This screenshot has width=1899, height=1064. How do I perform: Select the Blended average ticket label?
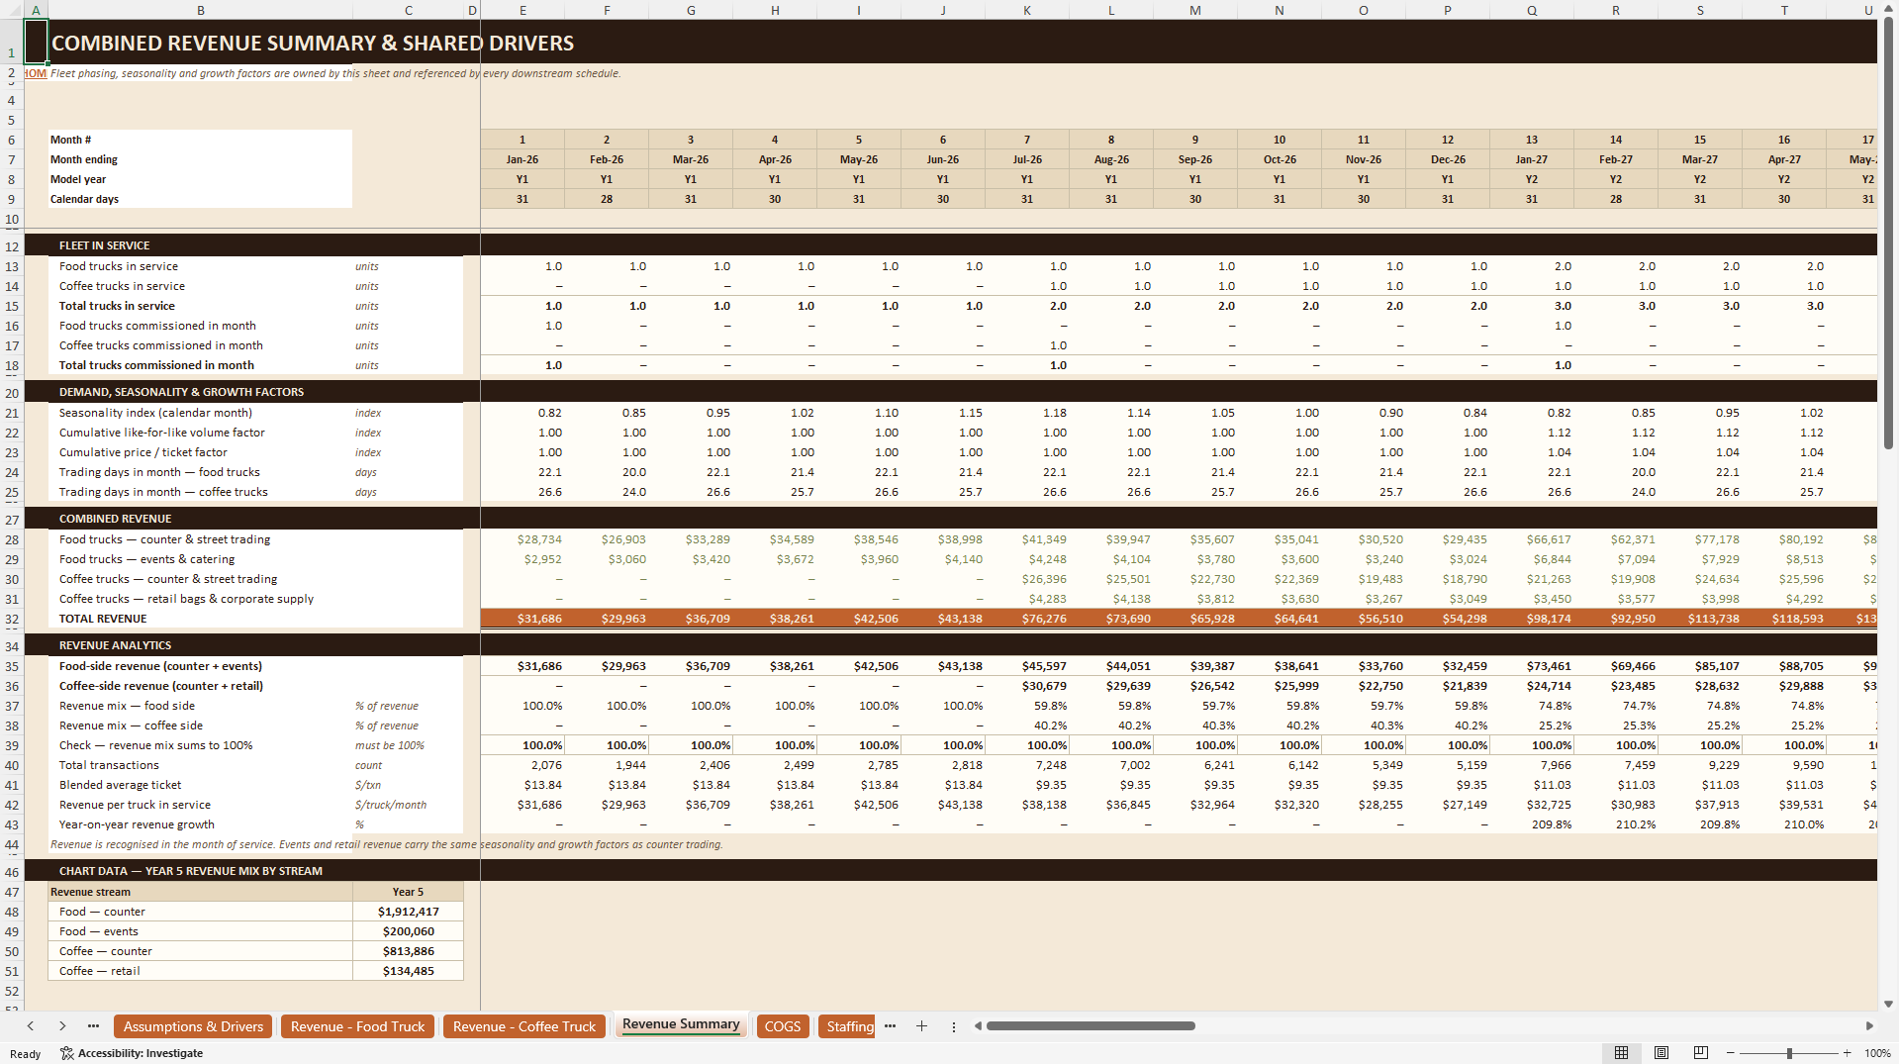click(201, 785)
